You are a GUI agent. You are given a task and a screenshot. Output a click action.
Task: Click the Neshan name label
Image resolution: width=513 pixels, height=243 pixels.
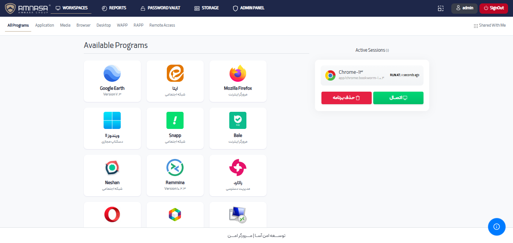coord(112,183)
